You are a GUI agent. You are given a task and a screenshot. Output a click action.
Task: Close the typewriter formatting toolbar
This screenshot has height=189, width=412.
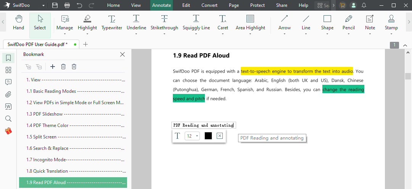coord(220,136)
